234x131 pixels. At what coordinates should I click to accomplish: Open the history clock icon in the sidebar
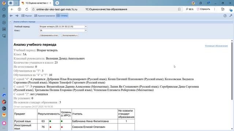tap(4, 9)
